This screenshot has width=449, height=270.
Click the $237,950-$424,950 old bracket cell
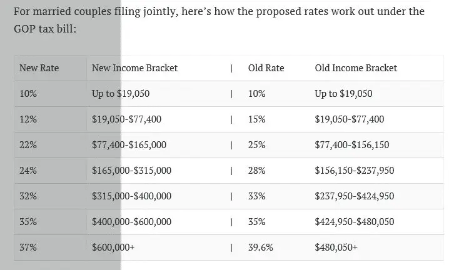(355, 196)
